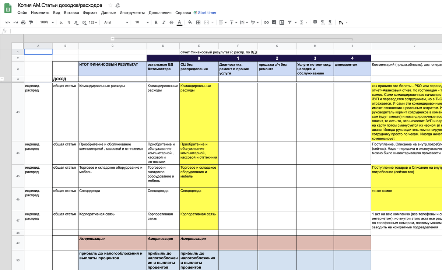Open the Вставка menu
Viewport: 442px width, 270px height.
coord(71,13)
